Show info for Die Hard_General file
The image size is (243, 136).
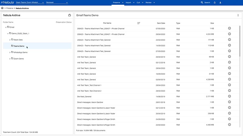230,96
